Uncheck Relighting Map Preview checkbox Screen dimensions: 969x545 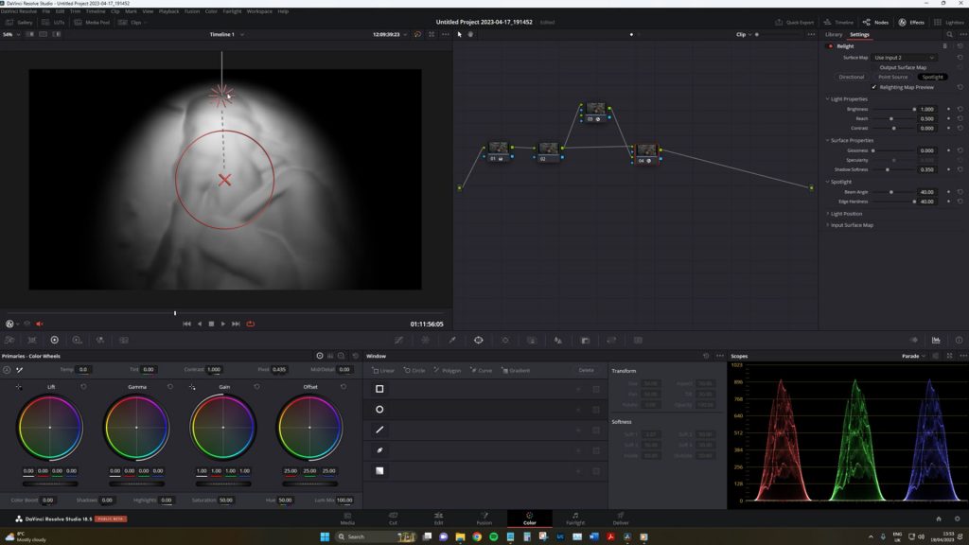tap(873, 87)
